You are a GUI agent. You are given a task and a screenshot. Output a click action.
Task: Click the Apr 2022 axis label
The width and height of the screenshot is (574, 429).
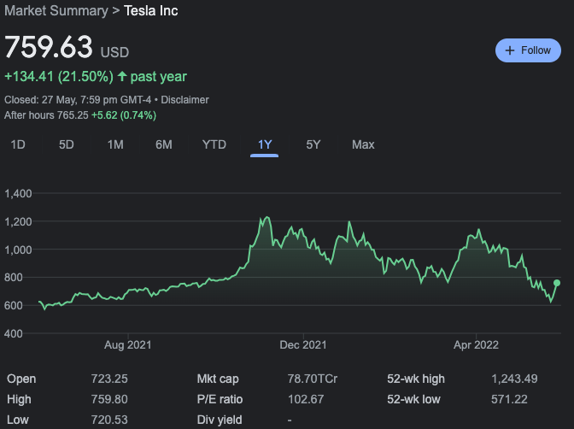(x=477, y=345)
